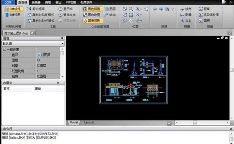The image size is (234, 144).
Task: Open the document tab list dropdown arrow
Action: (230, 33)
